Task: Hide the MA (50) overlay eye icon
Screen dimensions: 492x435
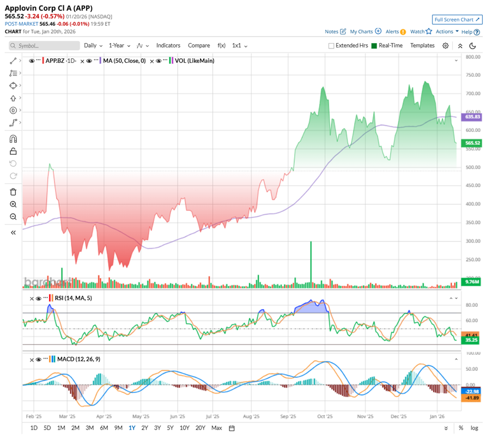Action: 89,61
